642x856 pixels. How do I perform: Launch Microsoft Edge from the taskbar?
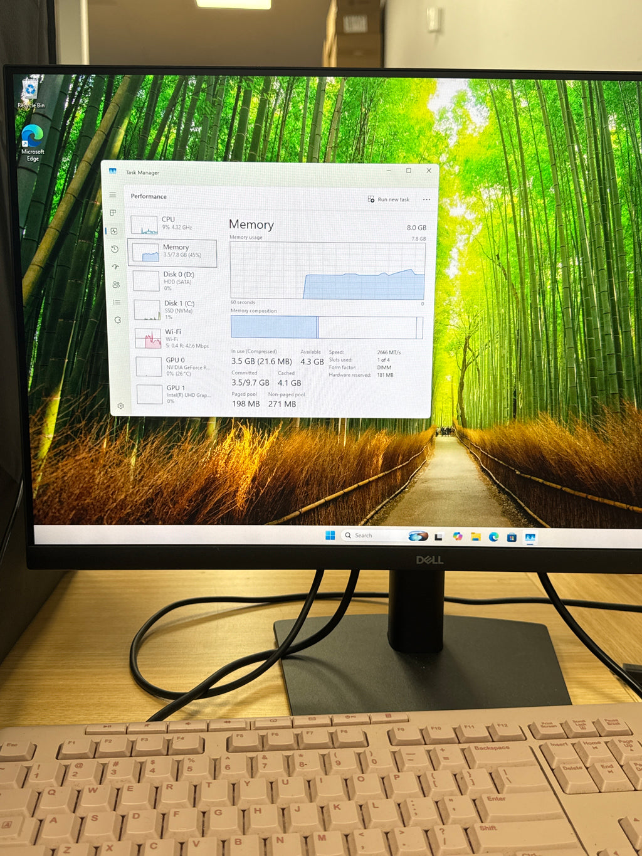coord(494,537)
